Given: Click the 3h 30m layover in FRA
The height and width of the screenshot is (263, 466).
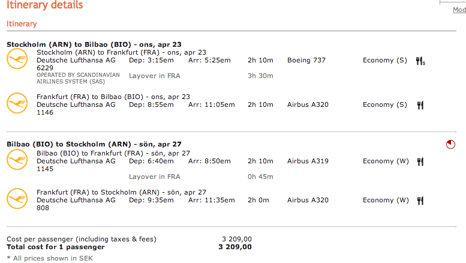Looking at the screenshot, I should 261,76.
